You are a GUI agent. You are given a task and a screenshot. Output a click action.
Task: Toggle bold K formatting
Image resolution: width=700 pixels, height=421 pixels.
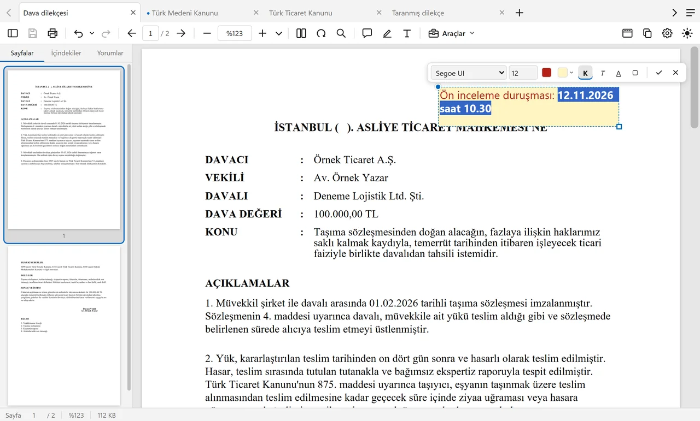click(585, 73)
